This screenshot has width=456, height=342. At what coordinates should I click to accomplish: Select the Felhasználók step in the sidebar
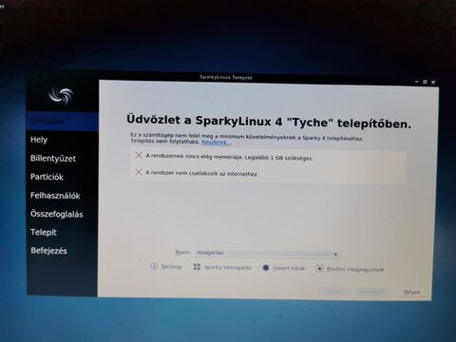click(x=55, y=196)
